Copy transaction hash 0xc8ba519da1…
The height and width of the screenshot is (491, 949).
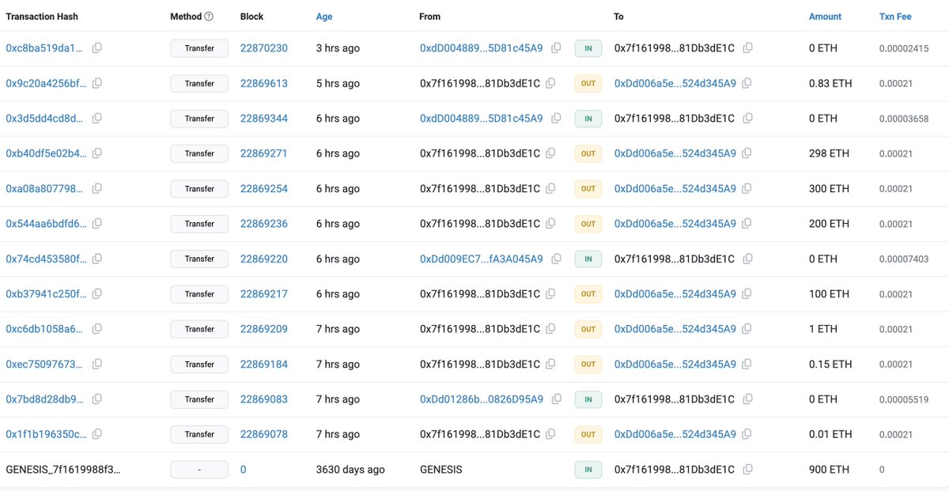[x=97, y=48]
